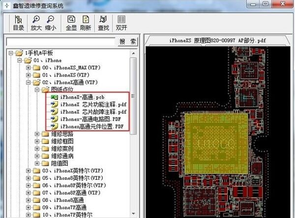Click the 放大 zoom in icon
The image size is (295, 218).
pos(36,23)
